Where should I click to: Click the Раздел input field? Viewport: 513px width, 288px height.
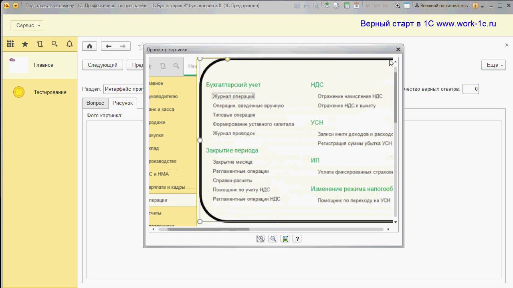[123, 89]
